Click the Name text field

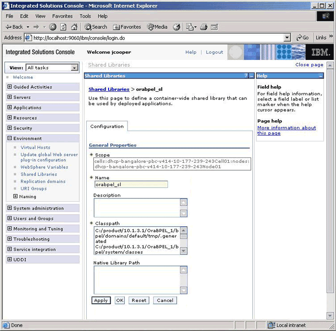click(131, 184)
